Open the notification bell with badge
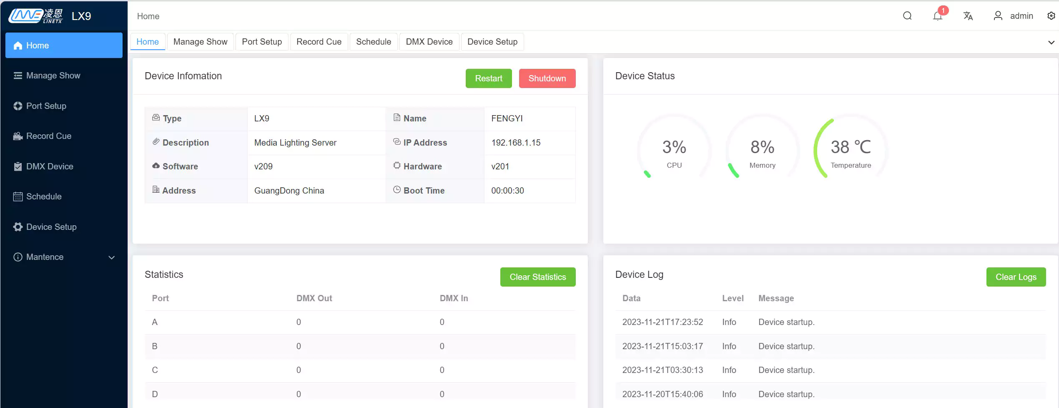Screen dimensions: 1059x408 (x=938, y=16)
